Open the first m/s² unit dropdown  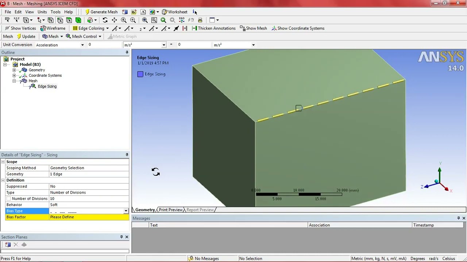[x=164, y=45]
